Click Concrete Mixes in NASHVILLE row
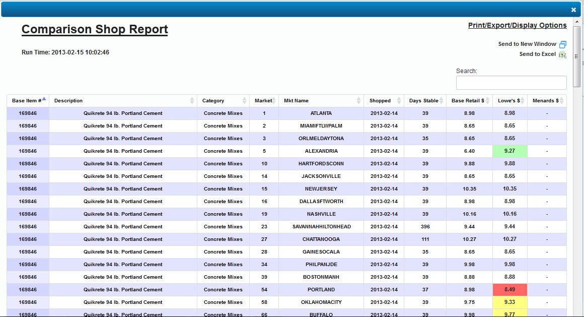This screenshot has width=584, height=317. pyautogui.click(x=223, y=214)
